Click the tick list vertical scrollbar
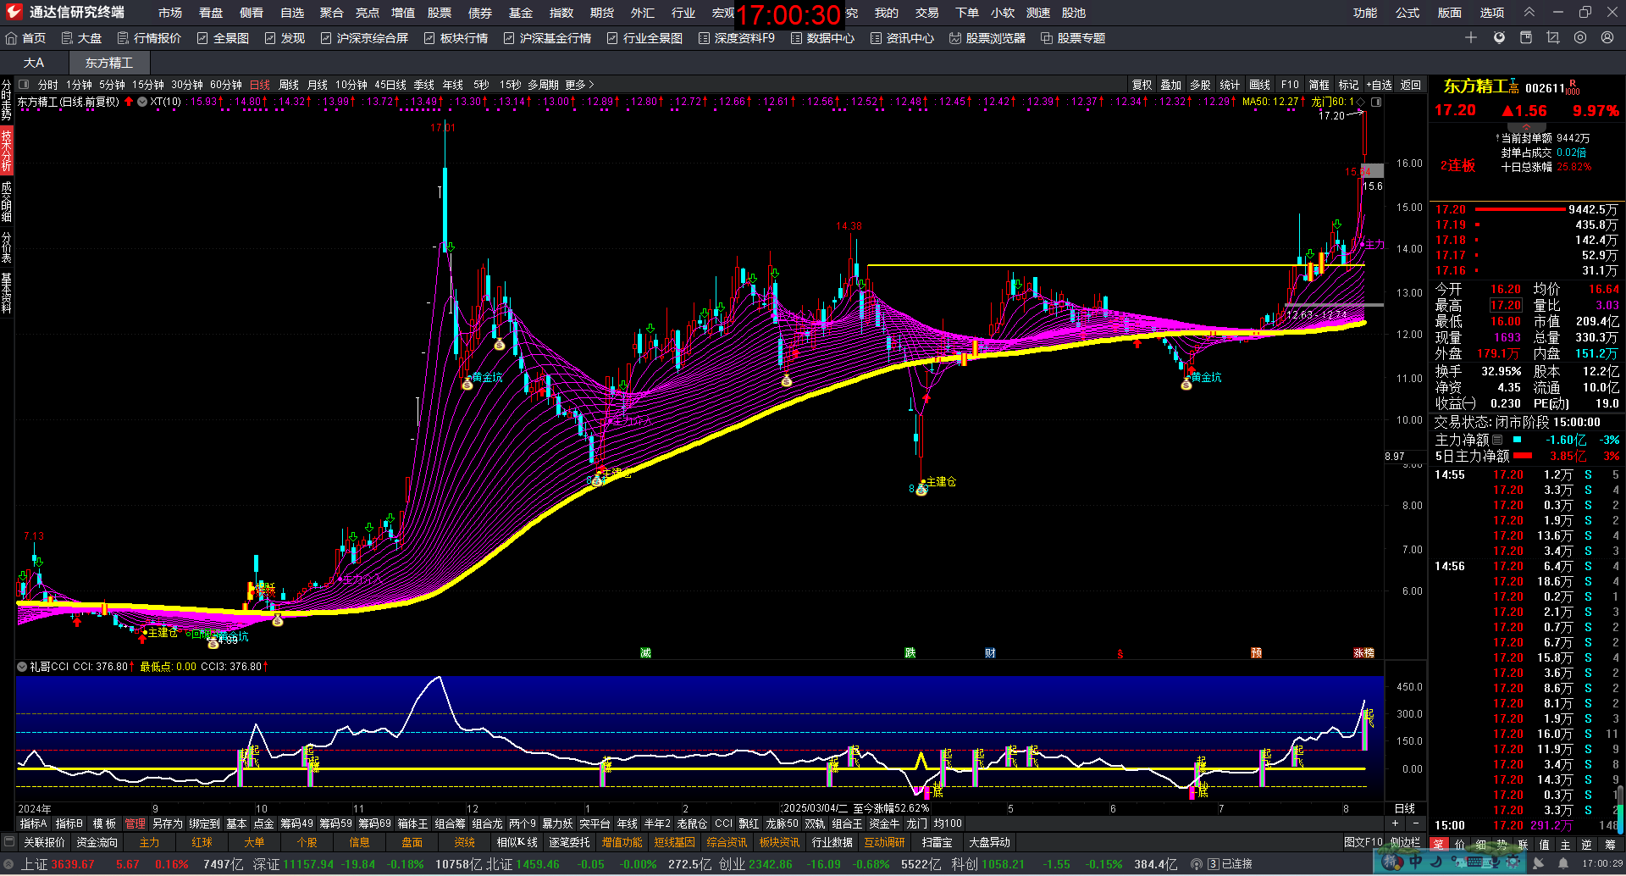The image size is (1626, 876). coord(1621,809)
